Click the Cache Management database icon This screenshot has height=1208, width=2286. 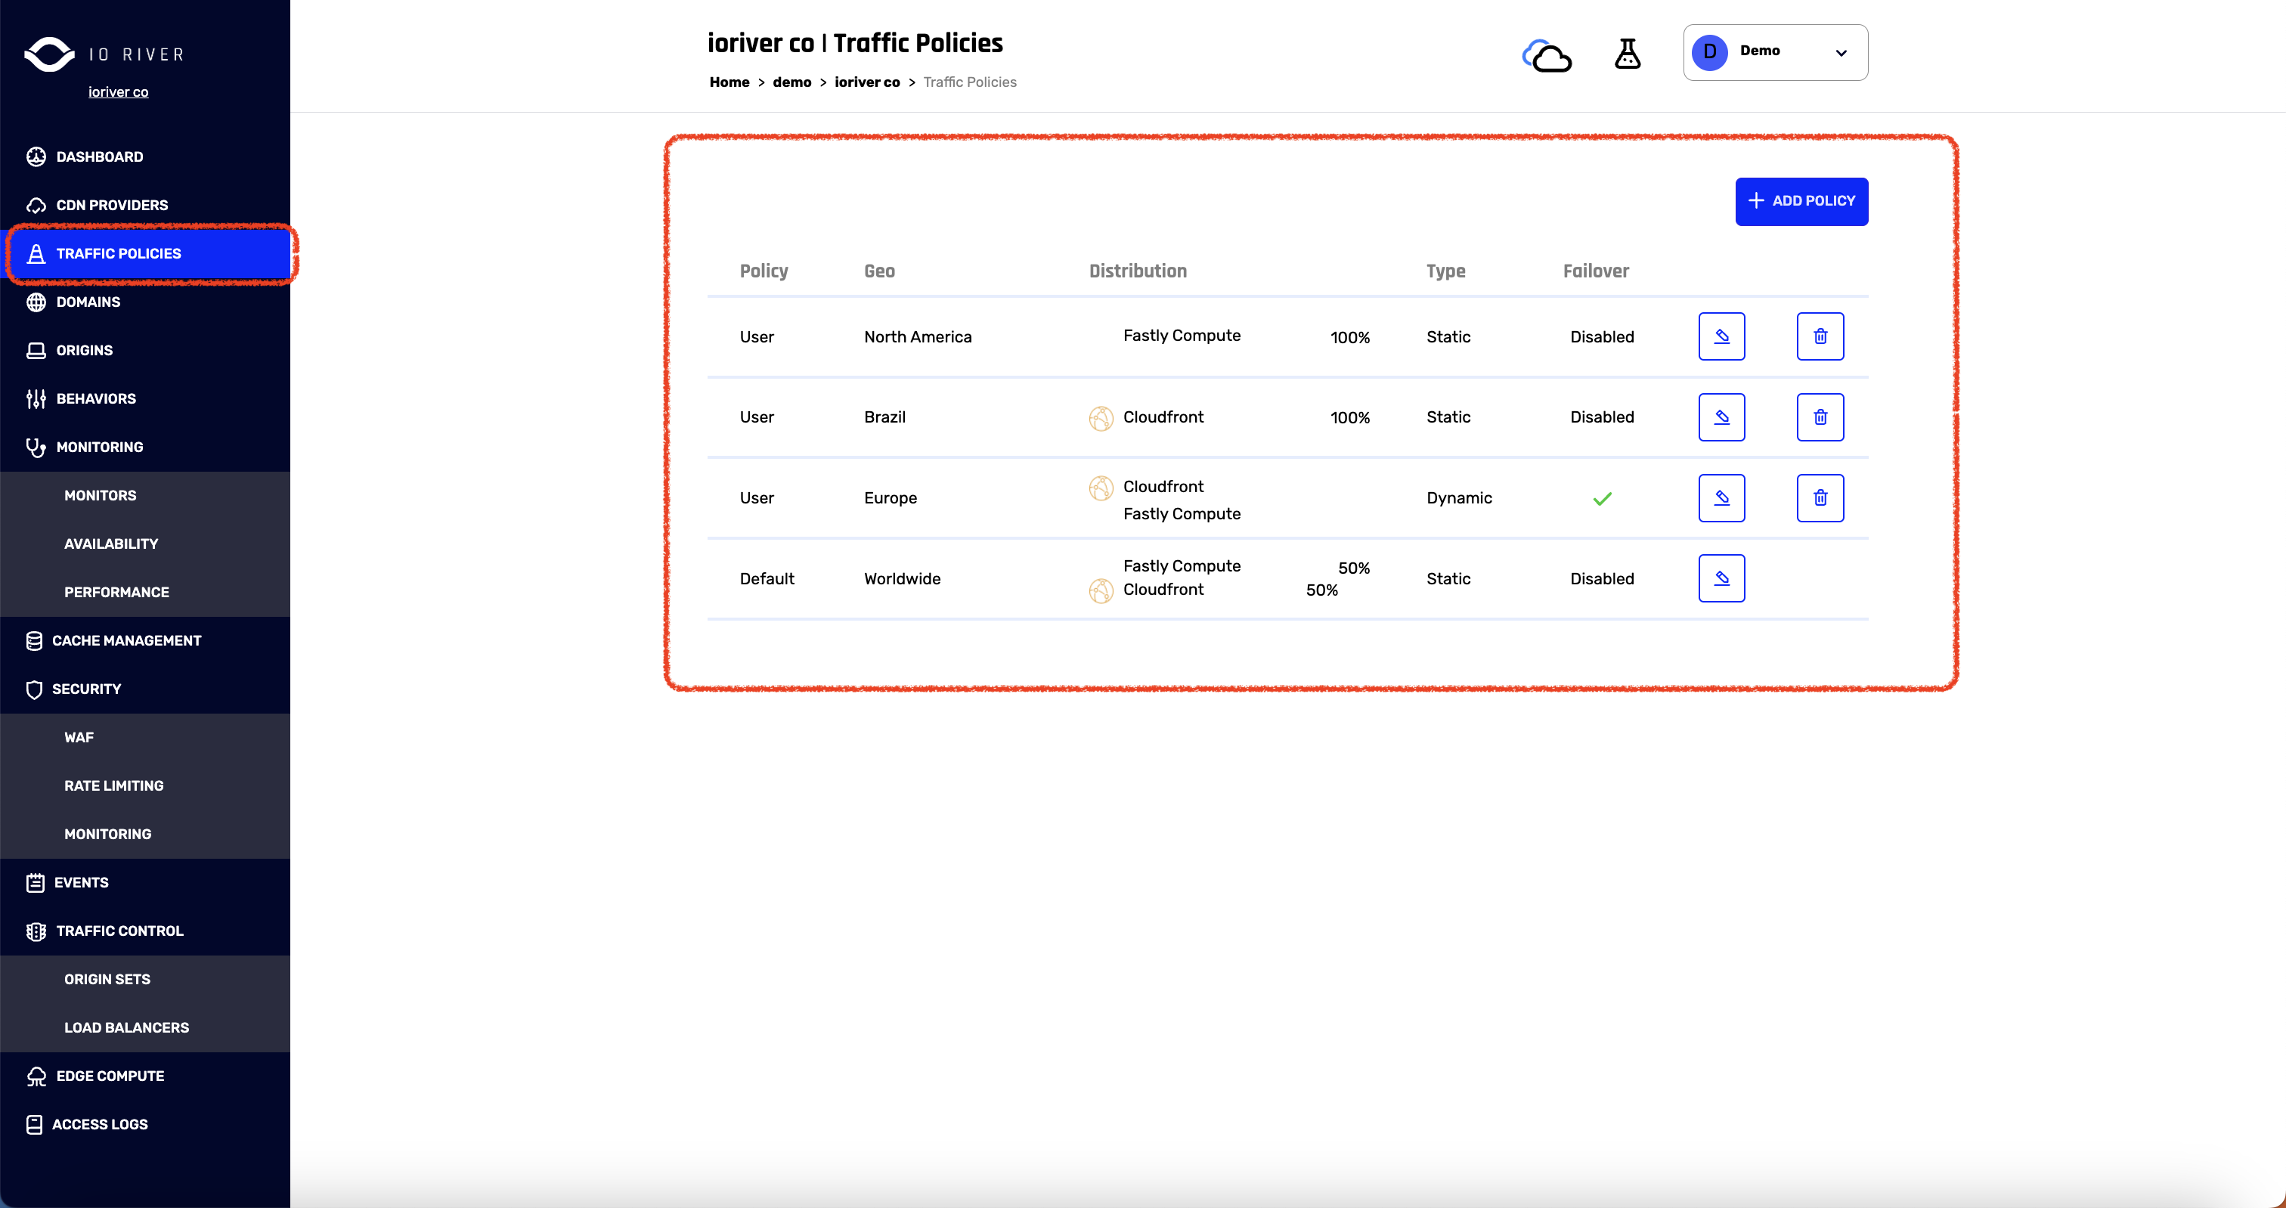pyautogui.click(x=34, y=641)
